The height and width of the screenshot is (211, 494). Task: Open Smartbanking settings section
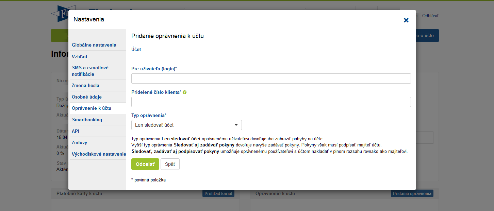click(x=87, y=120)
